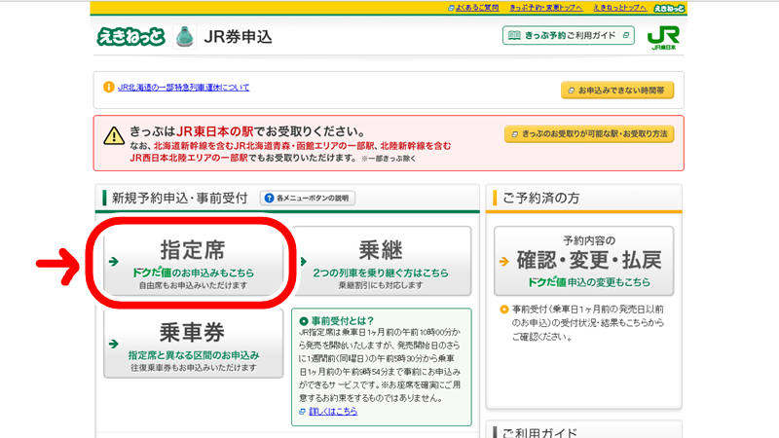Click the 新規予約申込・事前受付 section heading
The height and width of the screenshot is (438, 779).
pyautogui.click(x=179, y=199)
